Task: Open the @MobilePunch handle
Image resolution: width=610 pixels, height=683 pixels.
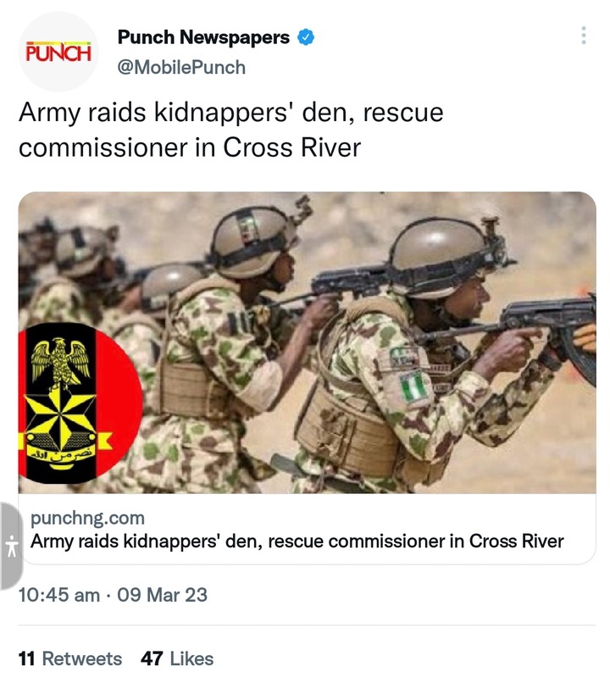Action: (181, 68)
